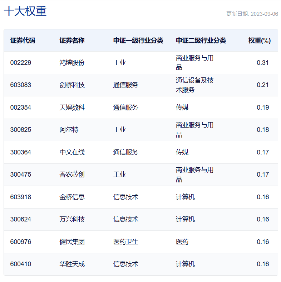Click the name 阿尔特

[x=69, y=130]
